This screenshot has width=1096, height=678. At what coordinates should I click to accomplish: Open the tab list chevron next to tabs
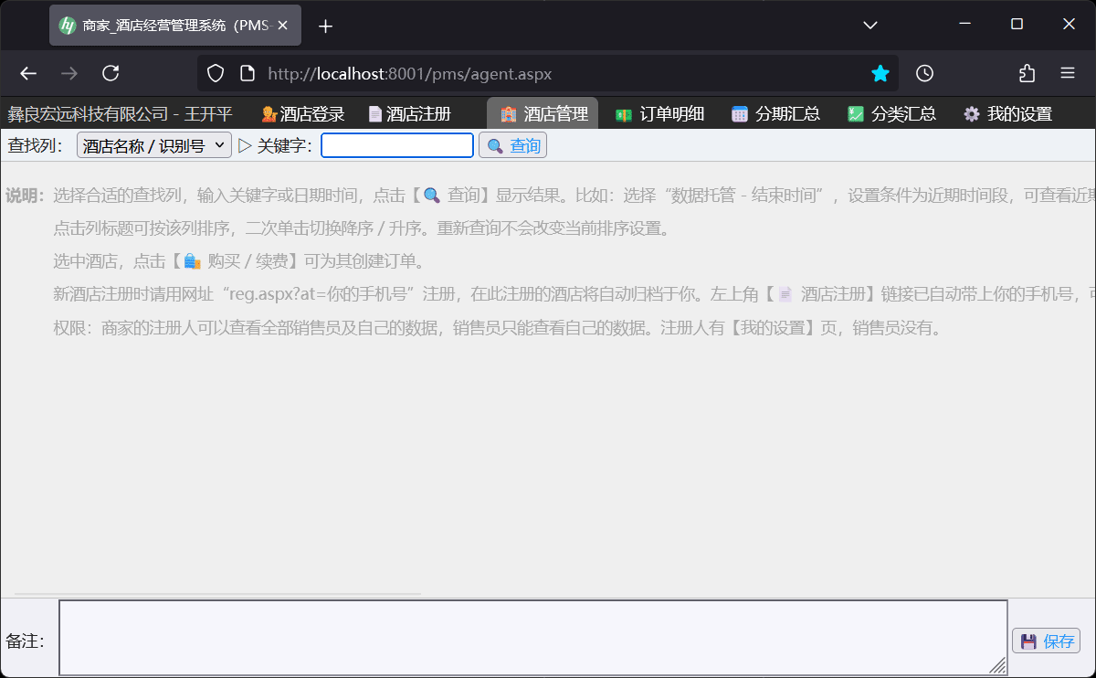(x=869, y=25)
